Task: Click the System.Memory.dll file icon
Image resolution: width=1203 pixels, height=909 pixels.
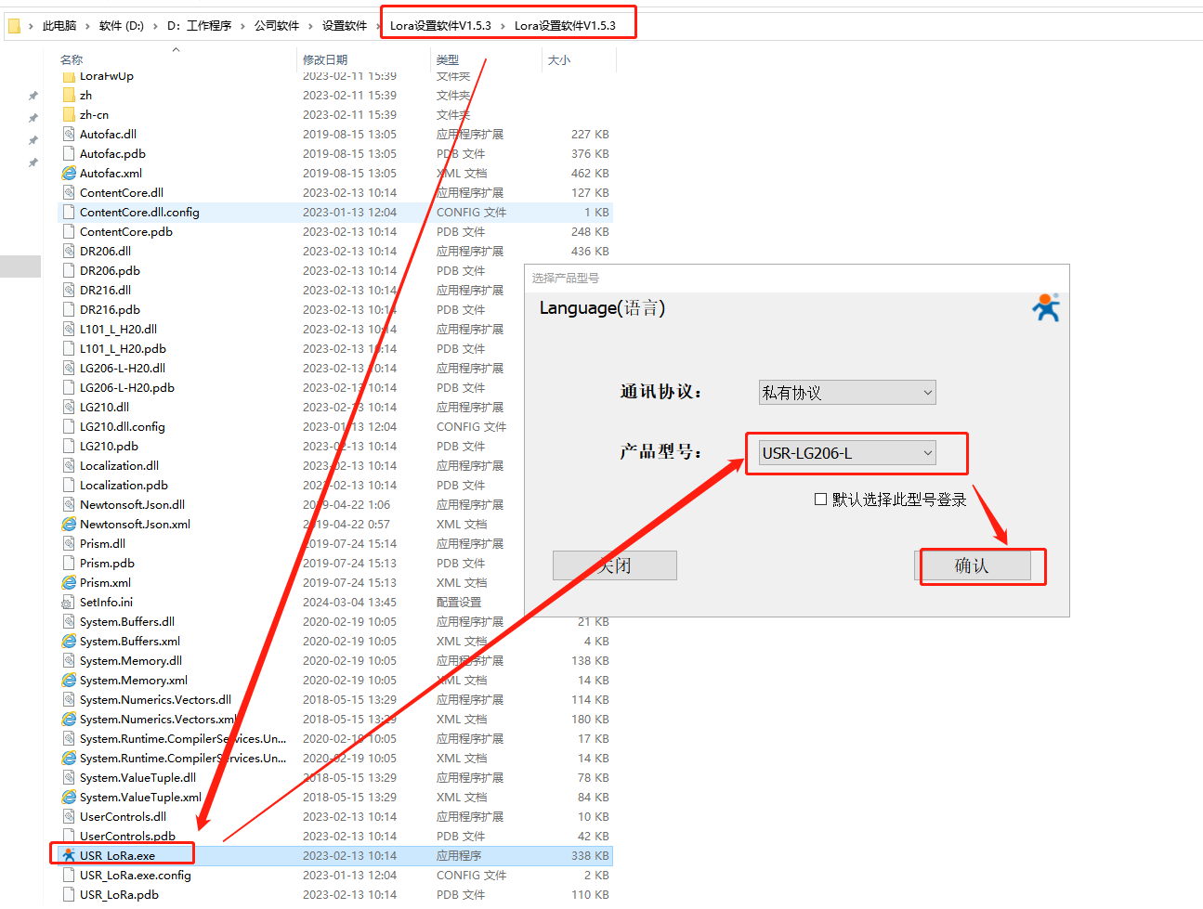Action: [x=69, y=661]
